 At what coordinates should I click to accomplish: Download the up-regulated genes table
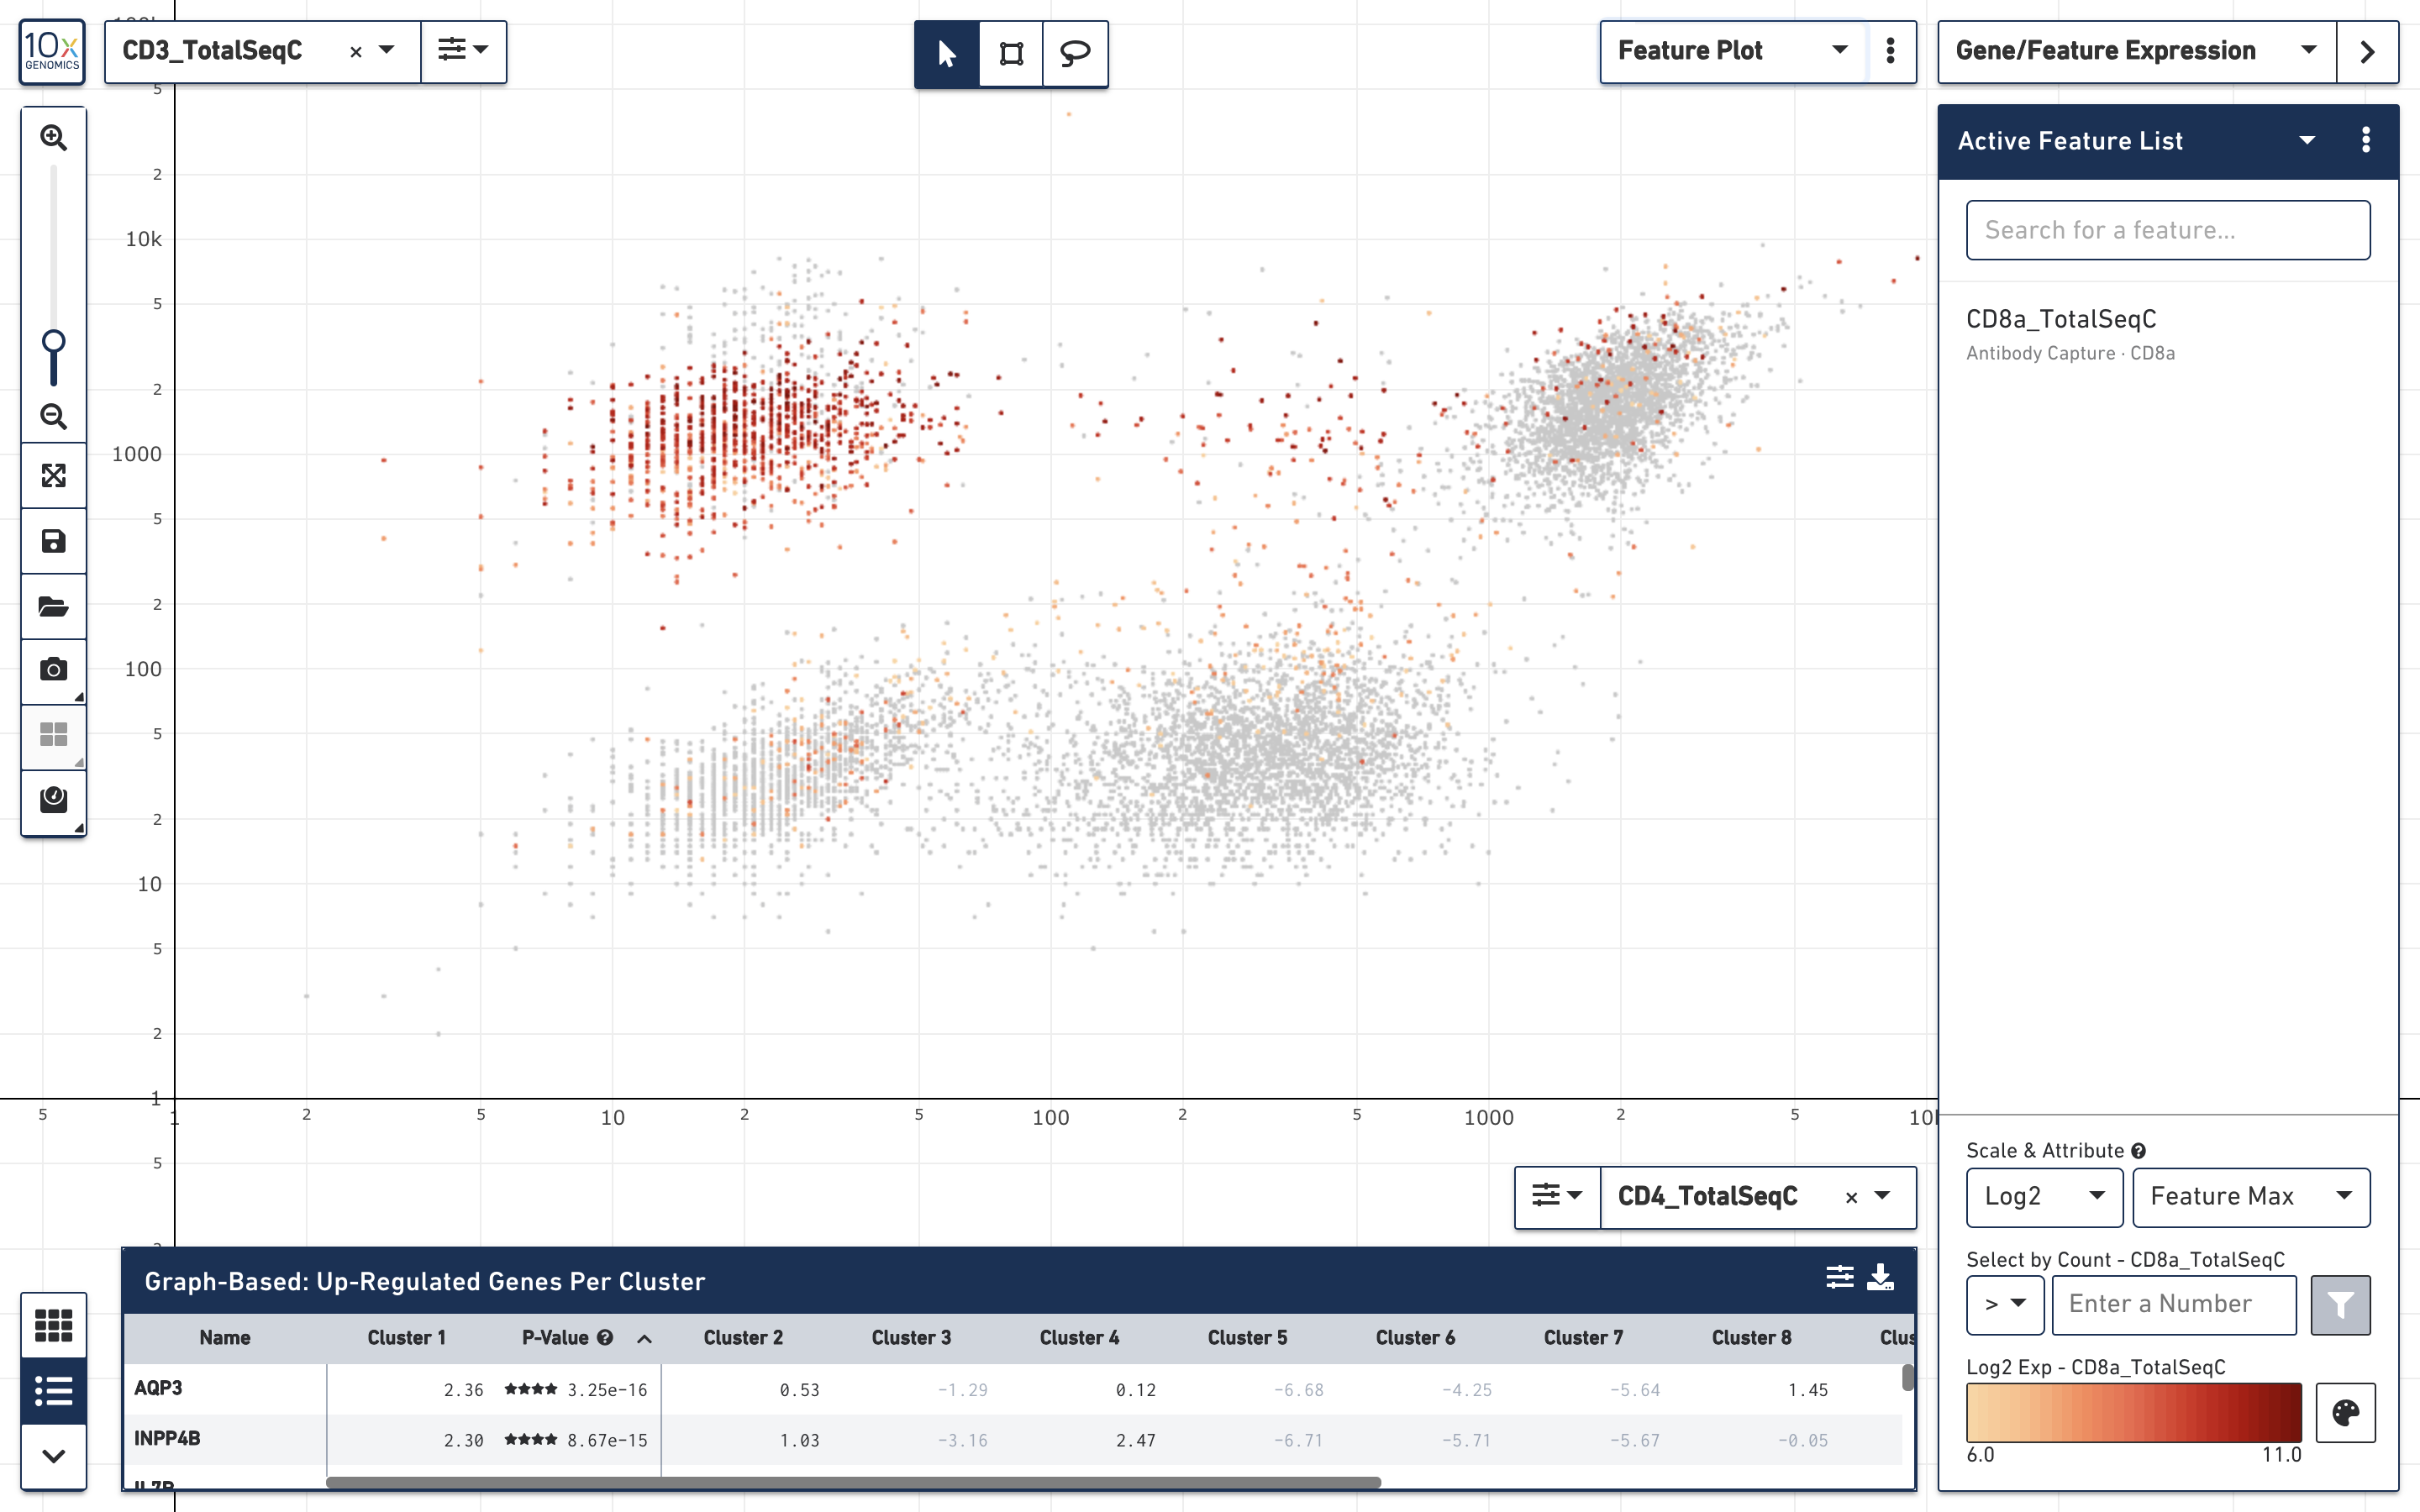(1880, 1277)
